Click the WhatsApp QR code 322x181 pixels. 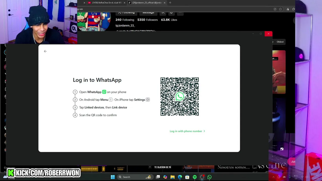180,97
